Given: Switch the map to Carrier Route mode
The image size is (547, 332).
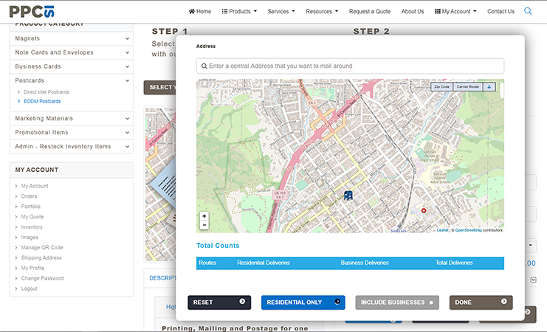Looking at the screenshot, I should [467, 87].
